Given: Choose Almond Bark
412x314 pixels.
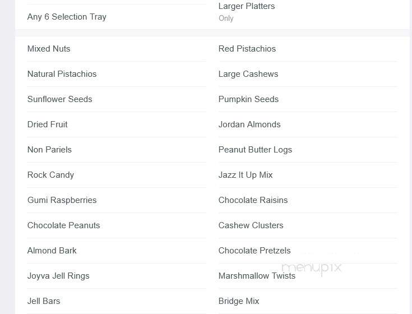Looking at the screenshot, I should (52, 251).
